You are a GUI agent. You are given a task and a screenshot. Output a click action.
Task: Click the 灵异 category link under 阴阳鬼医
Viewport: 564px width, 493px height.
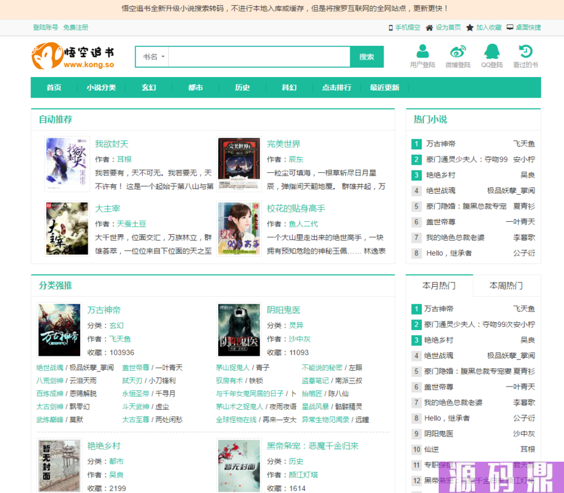[x=296, y=326]
